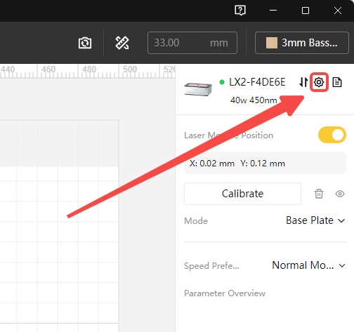
Task: Select the ruler measure thickness icon
Action: tap(122, 43)
